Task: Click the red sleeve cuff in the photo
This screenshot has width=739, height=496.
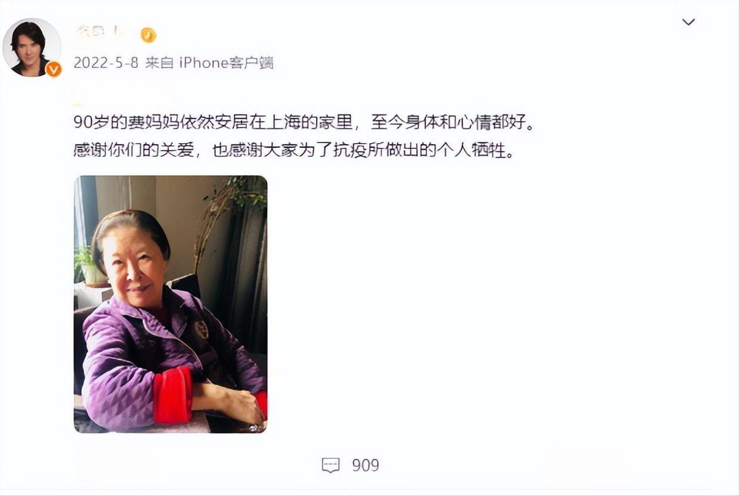Action: (174, 395)
